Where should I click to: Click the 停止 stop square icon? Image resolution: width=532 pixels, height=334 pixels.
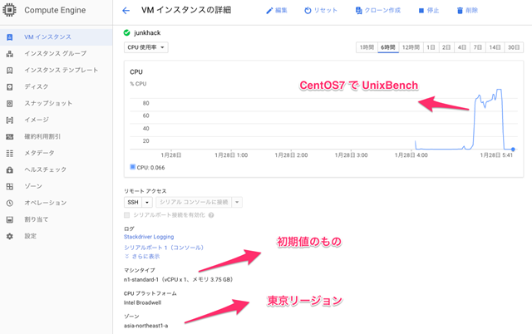point(421,11)
